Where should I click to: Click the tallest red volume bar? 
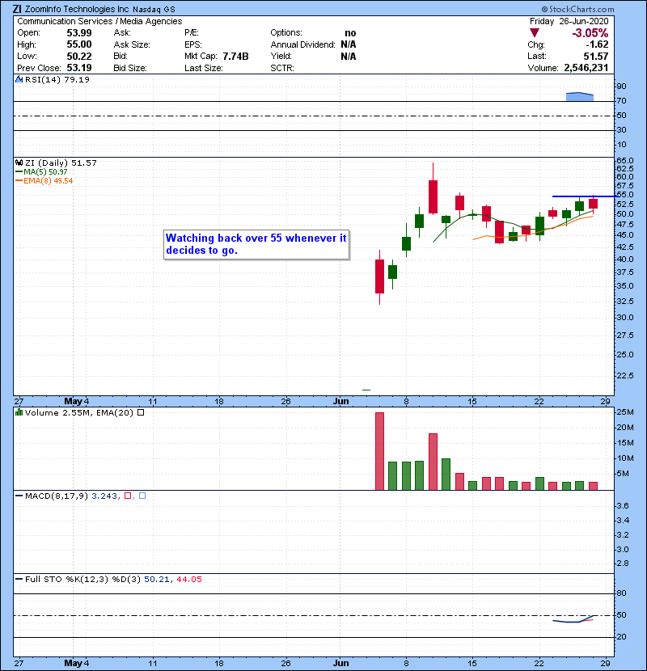[x=379, y=451]
